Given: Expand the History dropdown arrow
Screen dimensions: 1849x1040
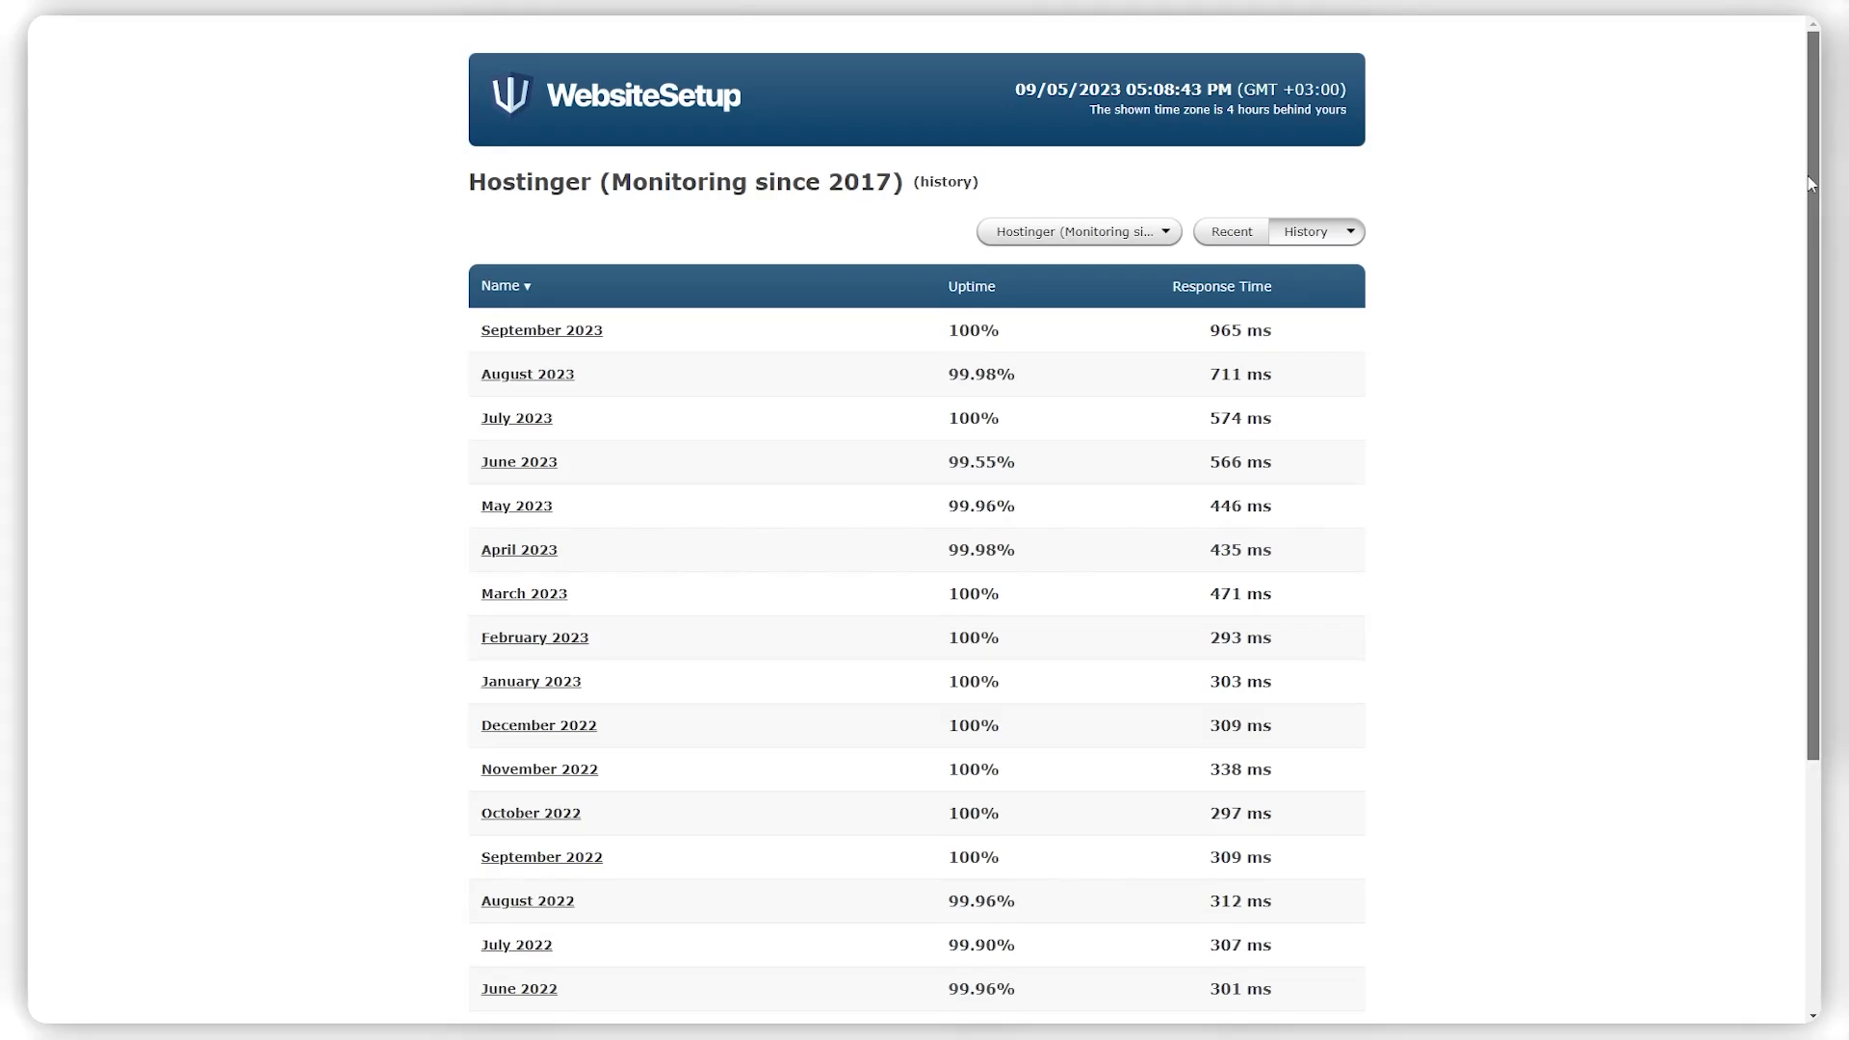Looking at the screenshot, I should pos(1350,231).
